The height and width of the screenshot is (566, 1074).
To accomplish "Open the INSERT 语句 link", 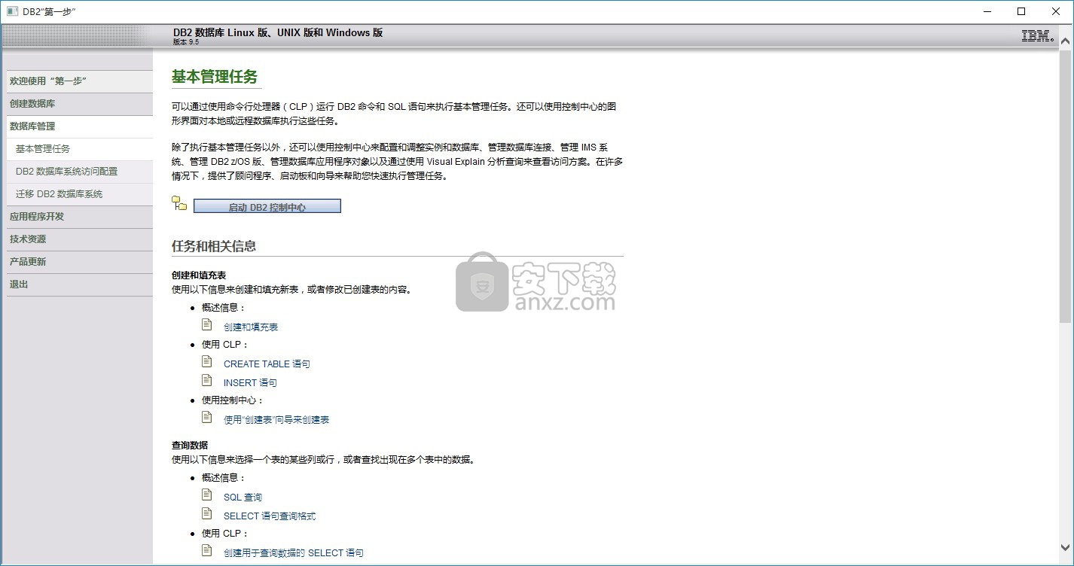I will 250,382.
